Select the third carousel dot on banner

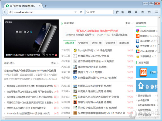50,55
